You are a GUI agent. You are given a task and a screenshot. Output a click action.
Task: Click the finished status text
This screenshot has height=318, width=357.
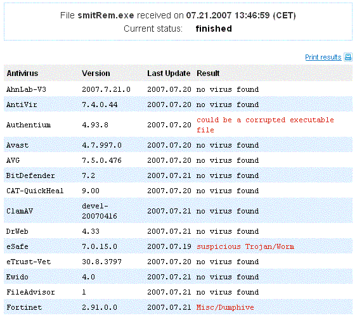pyautogui.click(x=214, y=29)
